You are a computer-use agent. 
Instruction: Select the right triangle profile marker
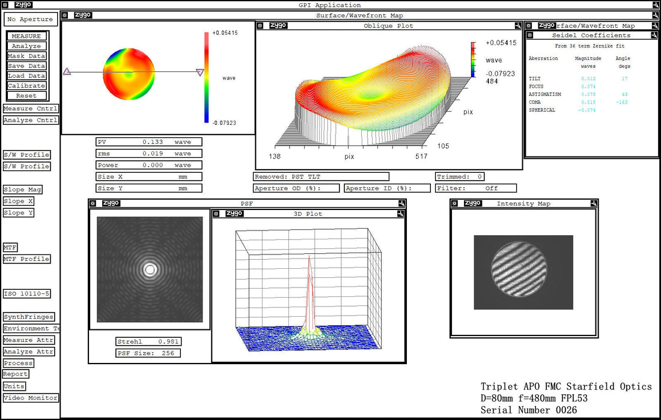point(200,72)
